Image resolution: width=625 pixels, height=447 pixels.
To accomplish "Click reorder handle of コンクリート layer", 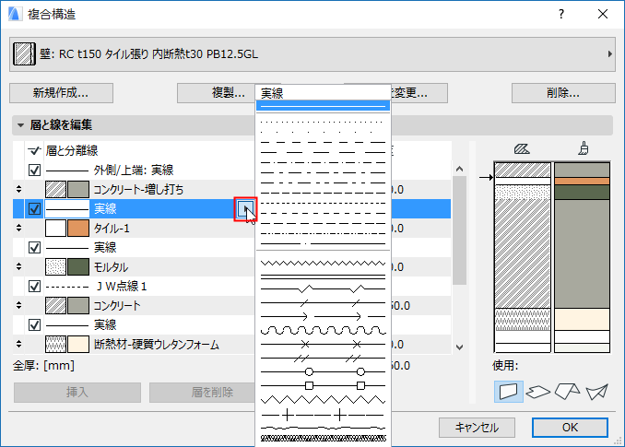I will (x=18, y=305).
